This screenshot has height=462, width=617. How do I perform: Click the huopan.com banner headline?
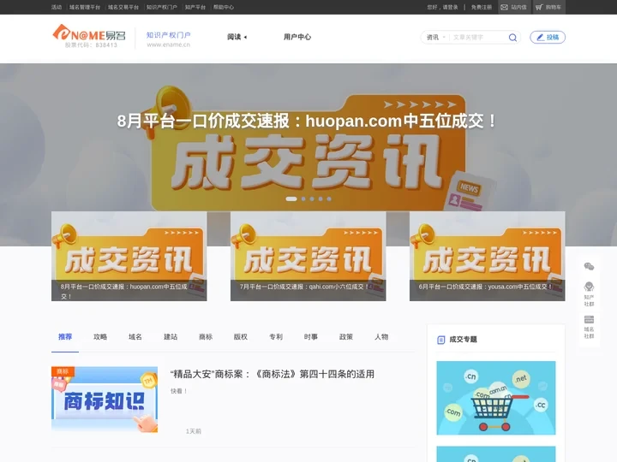tap(307, 121)
